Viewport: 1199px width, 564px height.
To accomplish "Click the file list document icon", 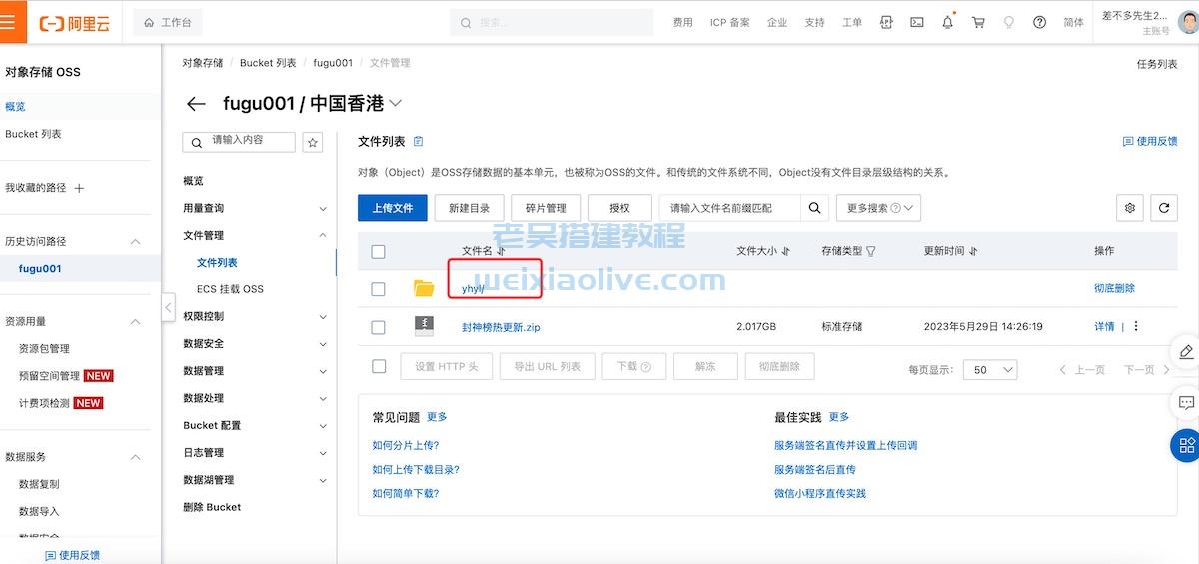I will (418, 141).
